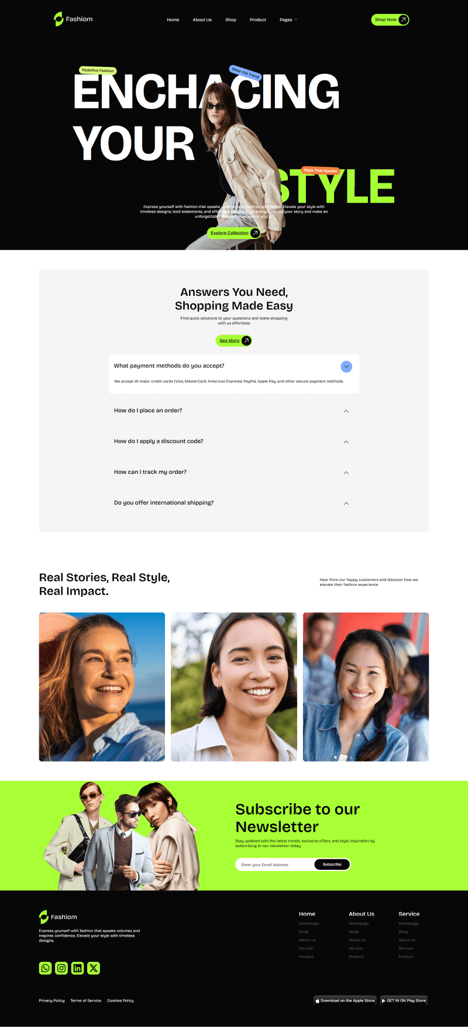The width and height of the screenshot is (468, 1028).
Task: Collapse the payment methods FAQ answer
Action: (346, 367)
